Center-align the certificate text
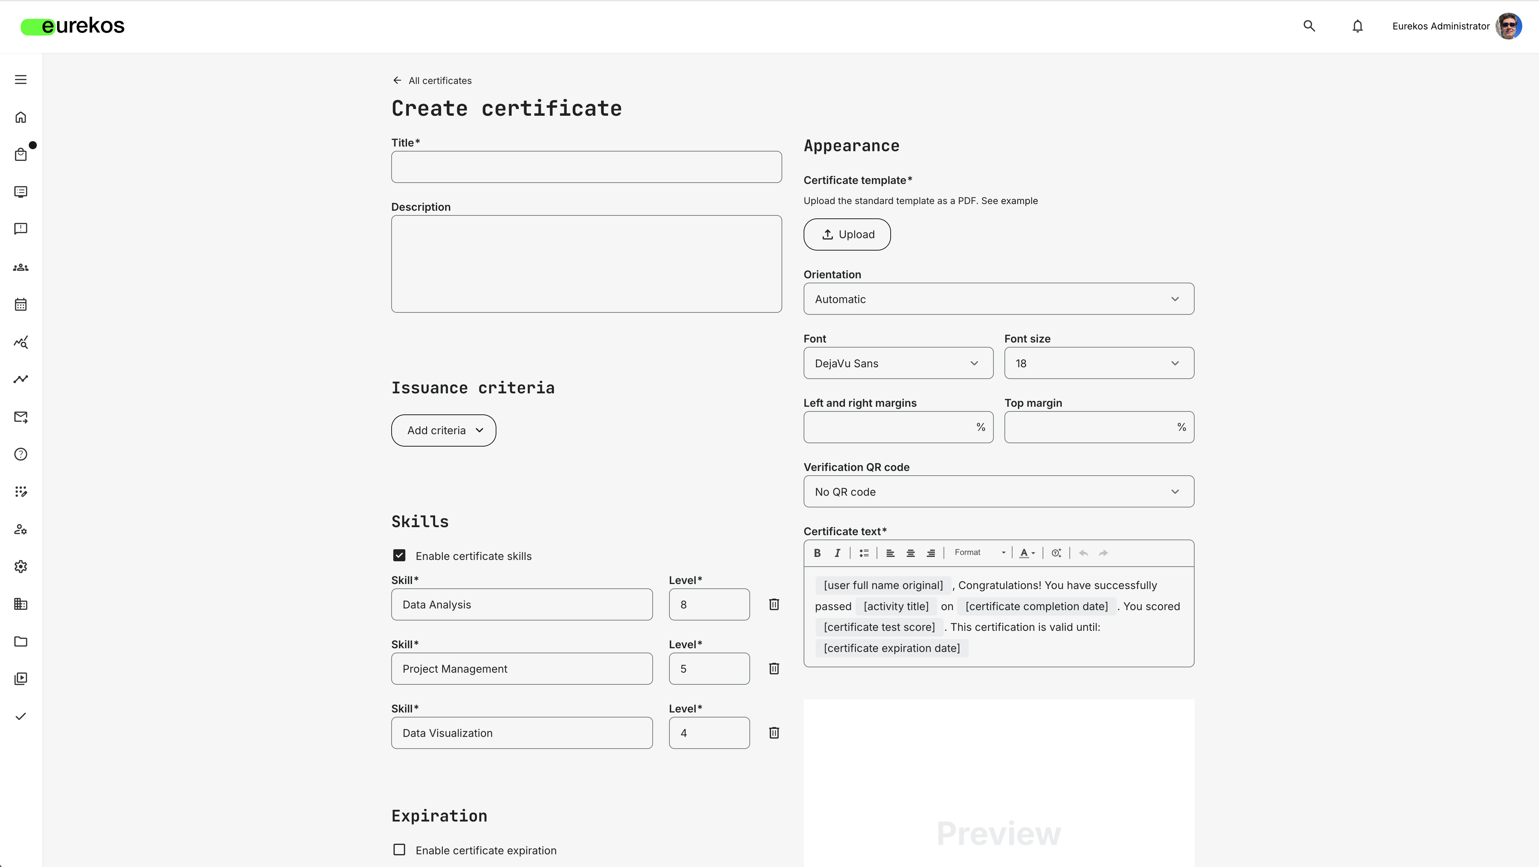1539x867 pixels. pyautogui.click(x=910, y=553)
